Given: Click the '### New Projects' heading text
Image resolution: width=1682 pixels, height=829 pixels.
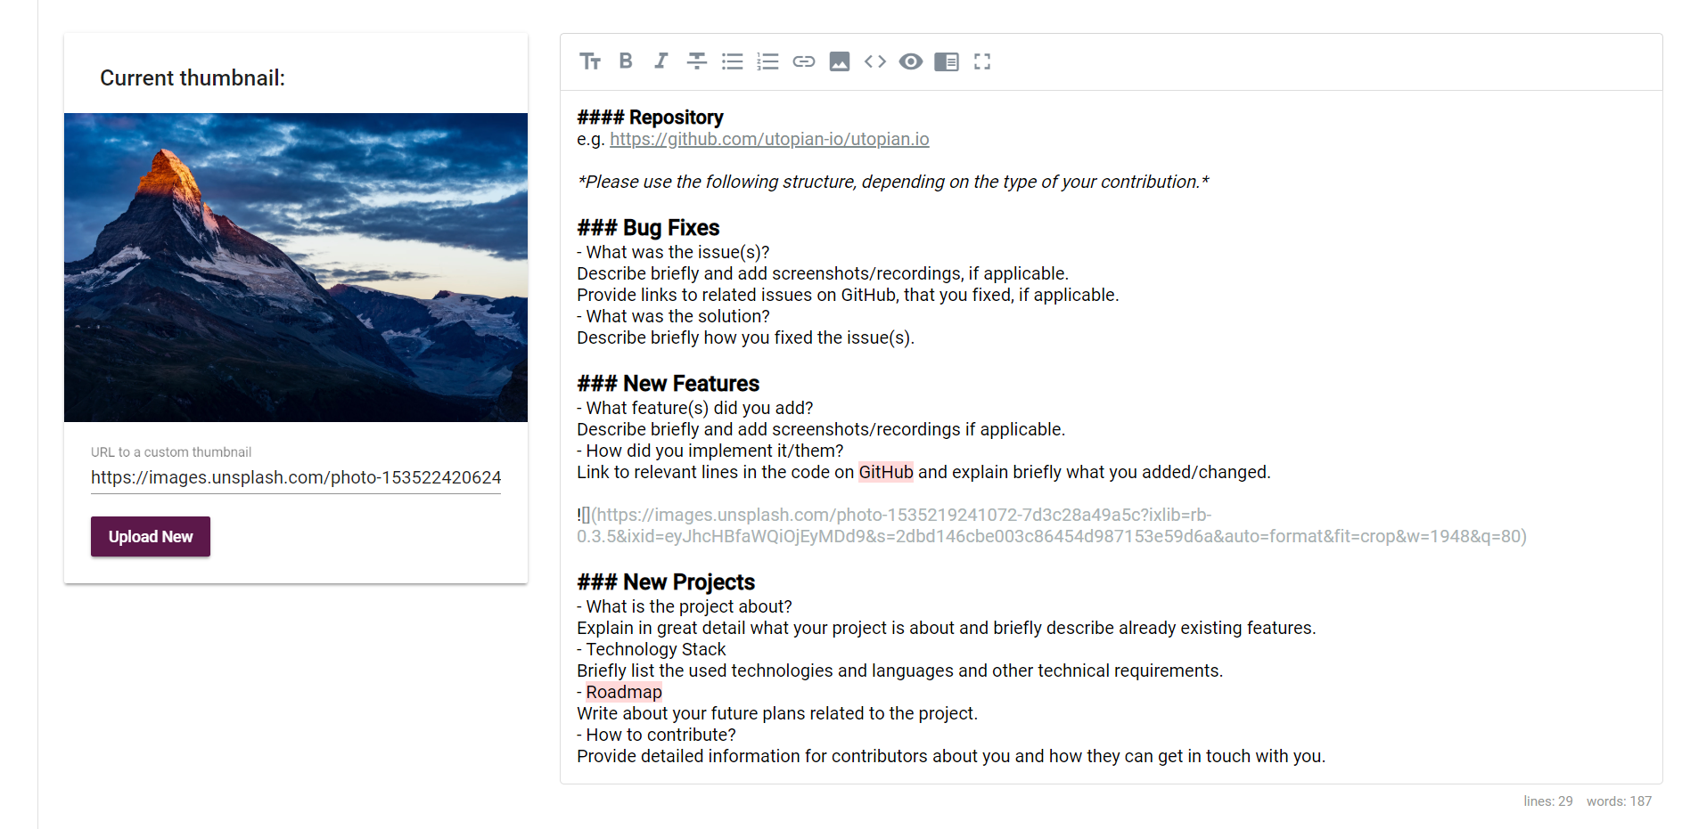Looking at the screenshot, I should [x=666, y=582].
